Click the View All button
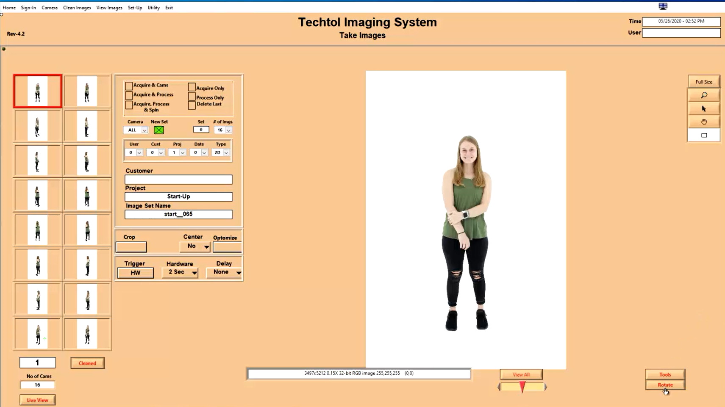Image resolution: width=725 pixels, height=407 pixels. [x=521, y=374]
